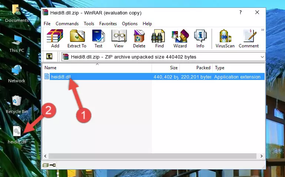Image resolution: width=285 pixels, height=177 pixels.
Task: Open the Comment tool
Action: 249,39
